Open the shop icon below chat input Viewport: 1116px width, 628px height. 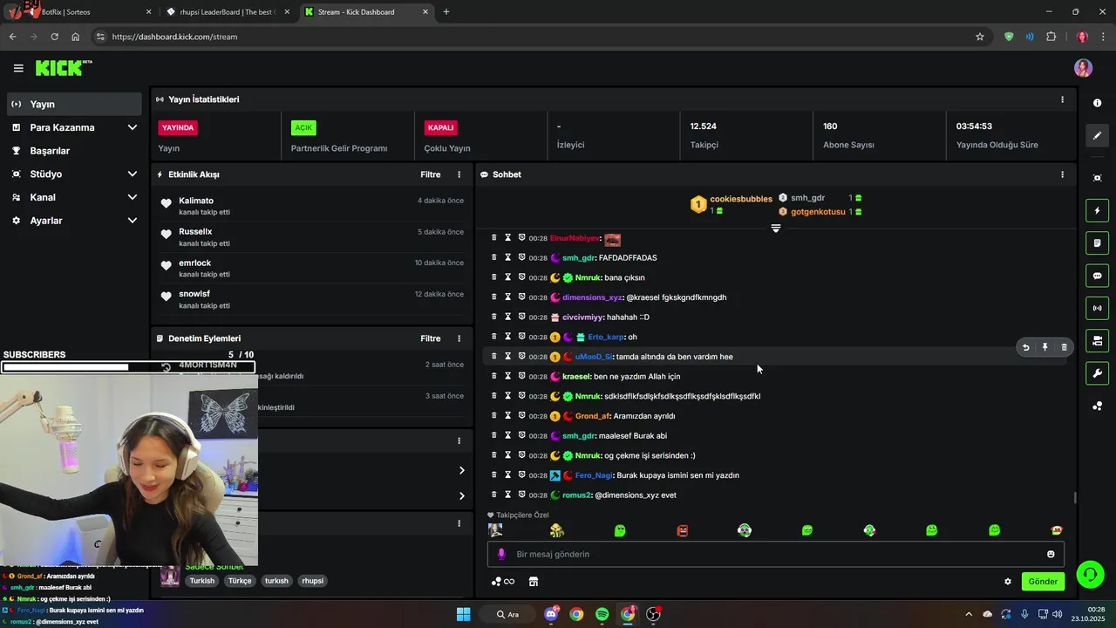coord(534,582)
